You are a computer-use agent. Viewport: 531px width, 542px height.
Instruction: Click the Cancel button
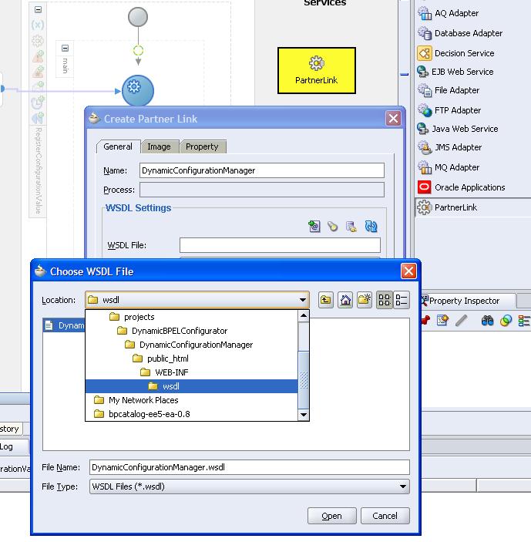click(385, 516)
